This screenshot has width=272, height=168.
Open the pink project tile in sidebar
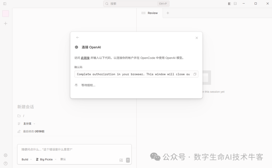click(x=6, y=14)
